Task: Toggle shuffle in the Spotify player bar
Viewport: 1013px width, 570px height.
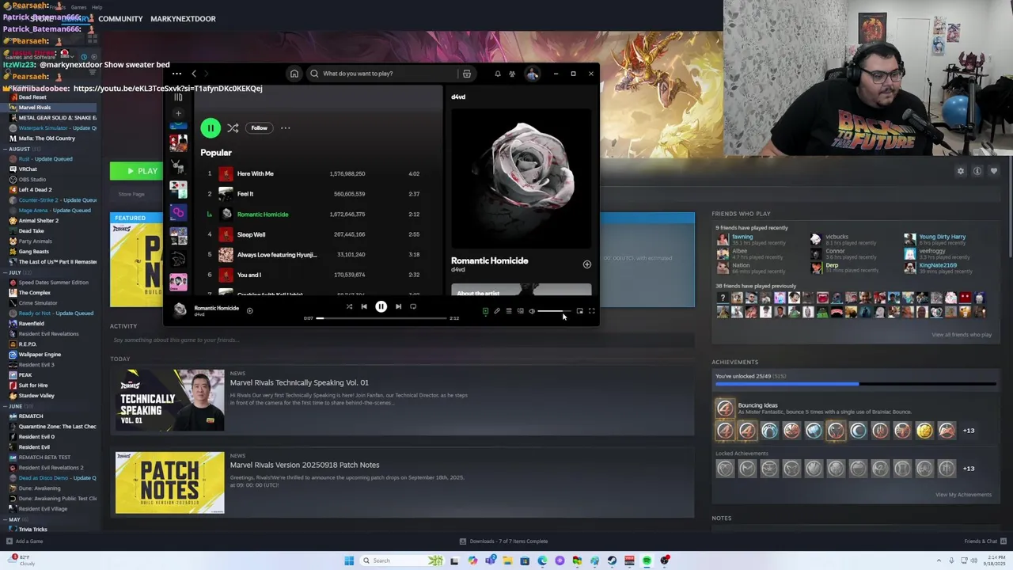Action: pyautogui.click(x=349, y=306)
